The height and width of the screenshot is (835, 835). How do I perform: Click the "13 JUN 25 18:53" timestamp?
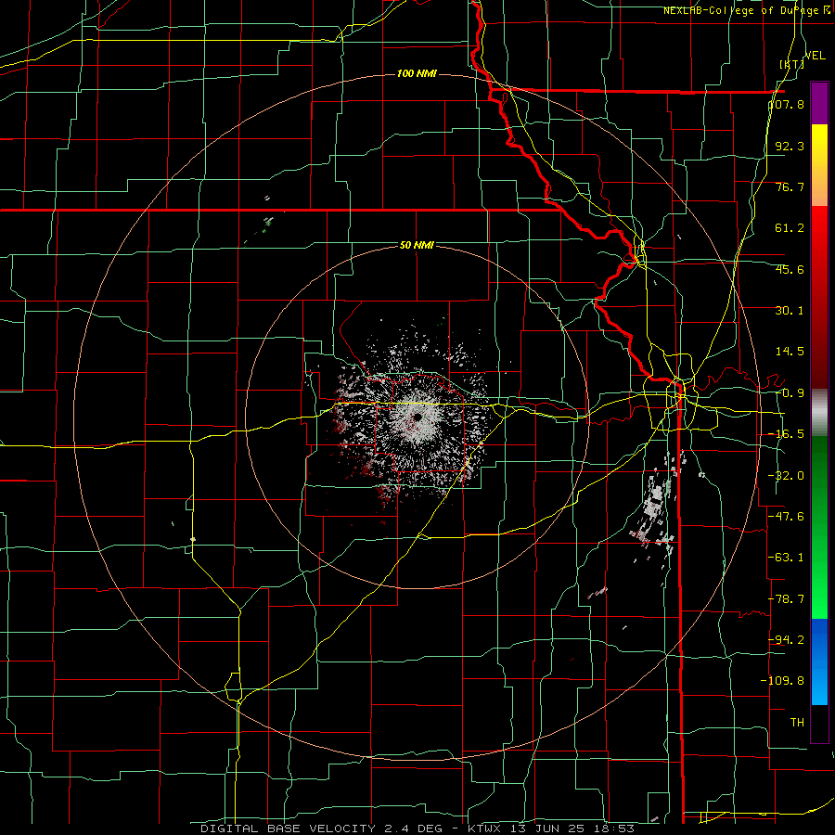pyautogui.click(x=572, y=829)
